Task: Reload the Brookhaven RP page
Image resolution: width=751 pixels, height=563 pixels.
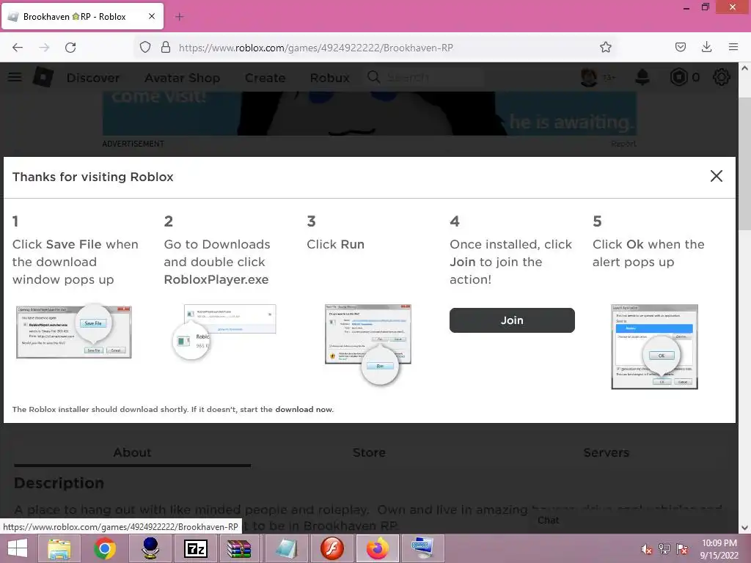Action: [70, 48]
